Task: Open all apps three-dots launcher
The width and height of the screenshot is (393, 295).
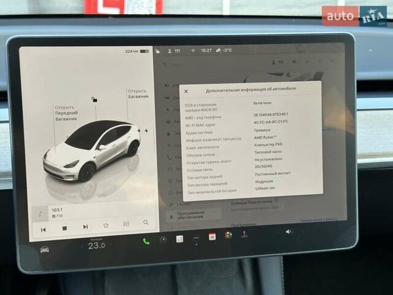Action: point(196,238)
